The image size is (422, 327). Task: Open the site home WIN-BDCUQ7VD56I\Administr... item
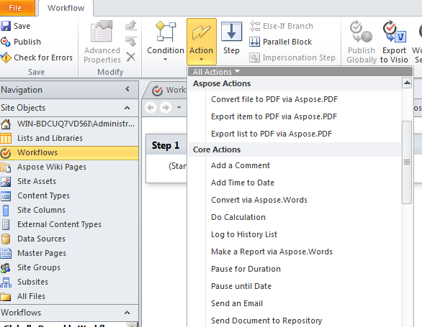(69, 124)
